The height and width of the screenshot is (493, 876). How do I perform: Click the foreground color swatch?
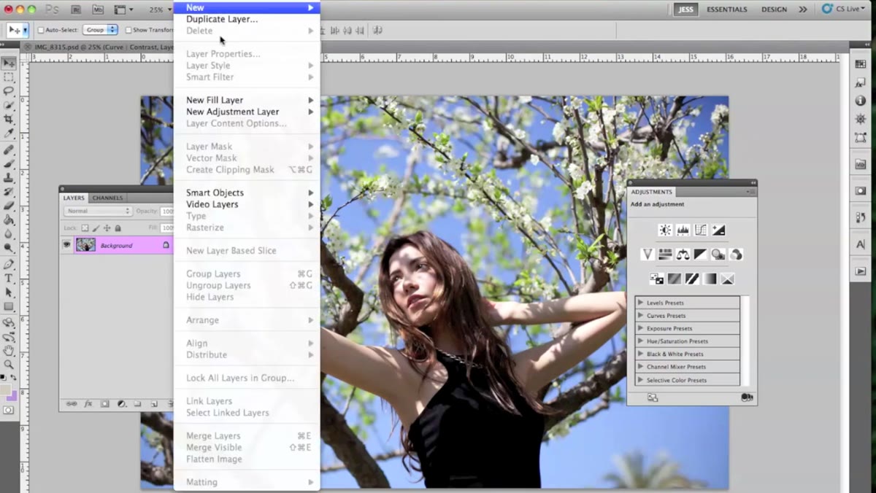[5, 390]
